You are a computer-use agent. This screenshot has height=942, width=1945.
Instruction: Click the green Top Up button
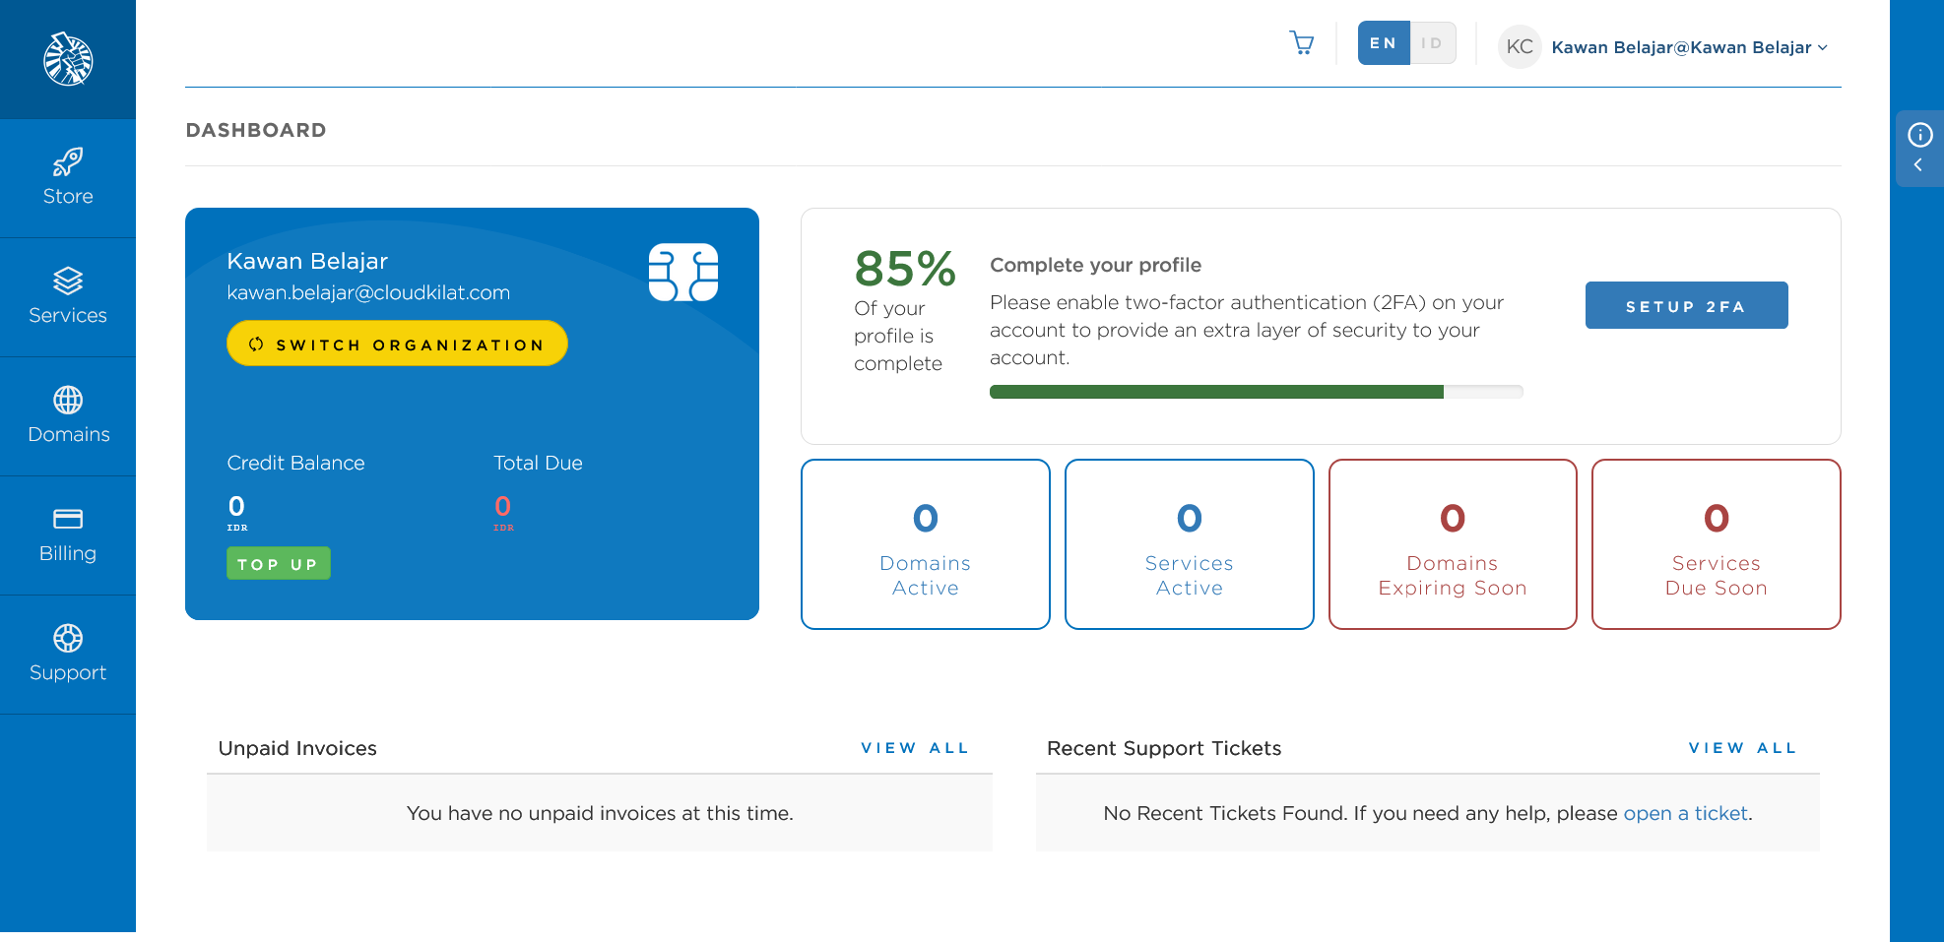[278, 564]
